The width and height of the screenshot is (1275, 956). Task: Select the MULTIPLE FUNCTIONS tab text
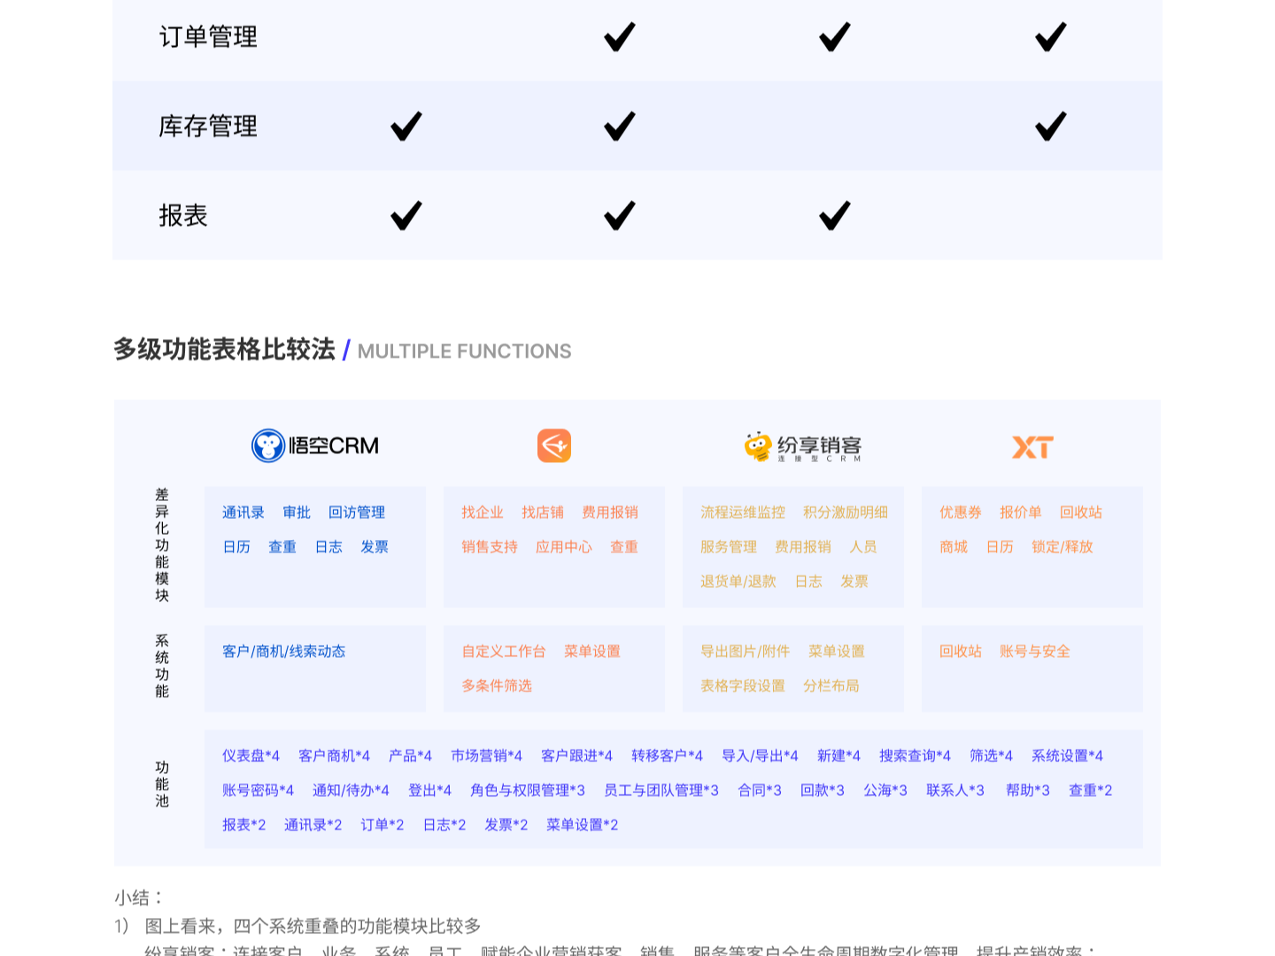(464, 351)
